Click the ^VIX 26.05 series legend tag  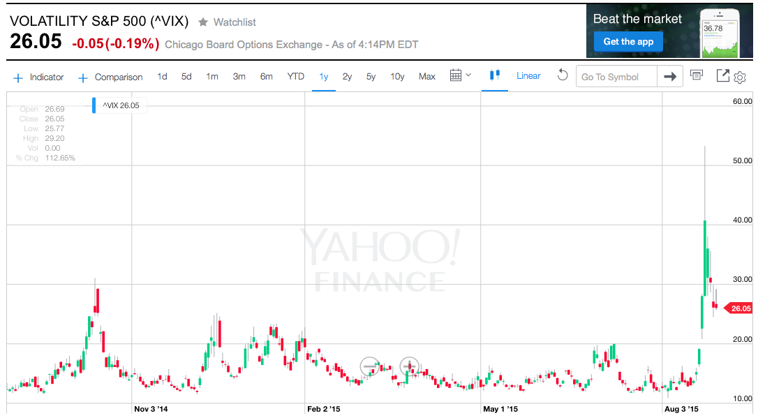(121, 105)
